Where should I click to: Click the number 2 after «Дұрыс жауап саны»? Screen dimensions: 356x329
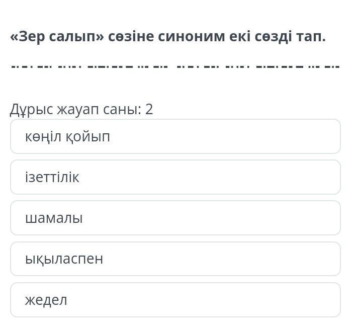point(149,109)
